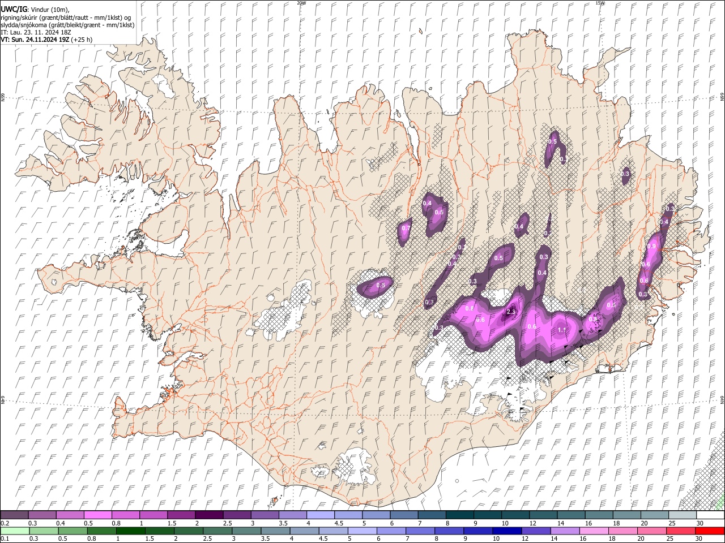Viewport: 725px width, 543px height.
Task: Pick the light lavender 4–4.5 snow swatch
Action: pyautogui.click(x=321, y=515)
